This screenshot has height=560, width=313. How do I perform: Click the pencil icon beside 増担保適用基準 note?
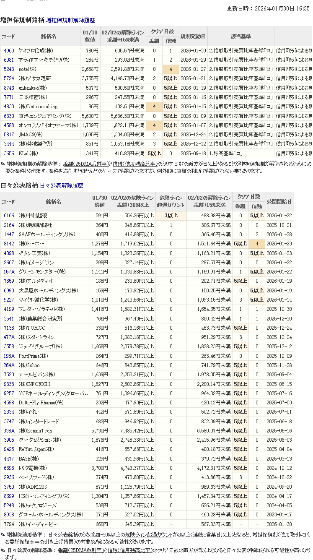pyautogui.click(x=3, y=535)
